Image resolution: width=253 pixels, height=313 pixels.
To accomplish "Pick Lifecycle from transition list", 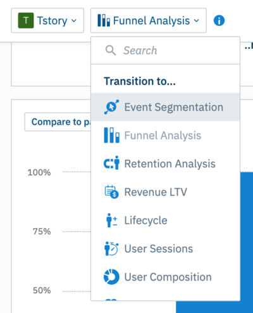I will (x=165, y=220).
